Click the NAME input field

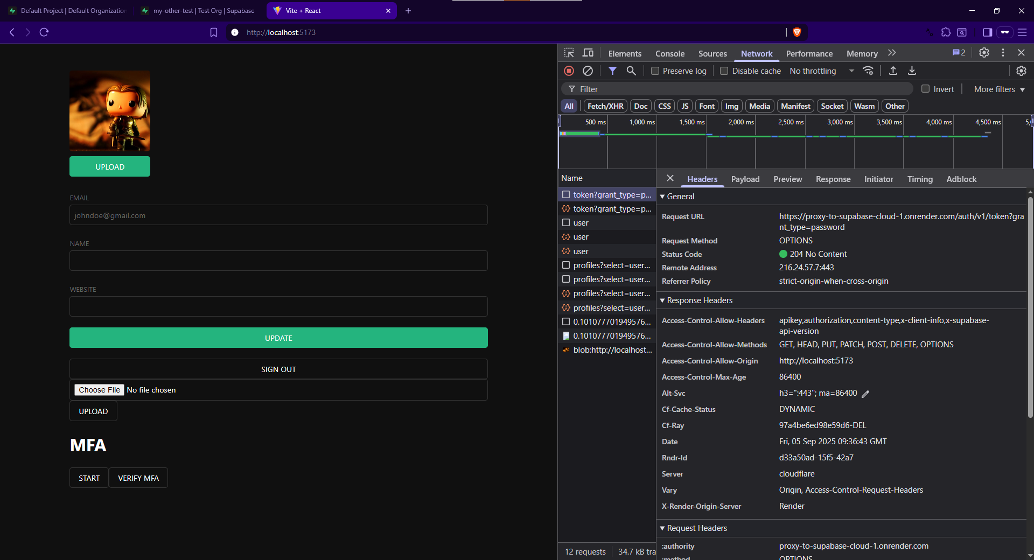tap(278, 261)
